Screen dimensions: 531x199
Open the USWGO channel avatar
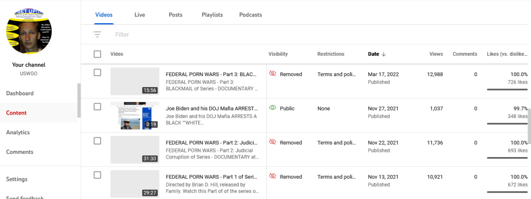pyautogui.click(x=29, y=31)
